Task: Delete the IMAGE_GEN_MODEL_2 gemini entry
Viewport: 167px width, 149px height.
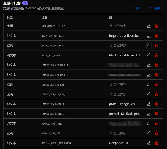Action: point(157,114)
